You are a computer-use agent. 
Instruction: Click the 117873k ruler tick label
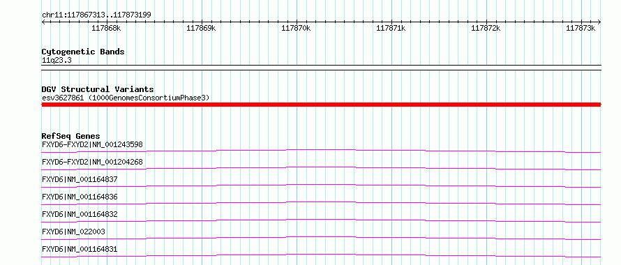[x=581, y=28]
